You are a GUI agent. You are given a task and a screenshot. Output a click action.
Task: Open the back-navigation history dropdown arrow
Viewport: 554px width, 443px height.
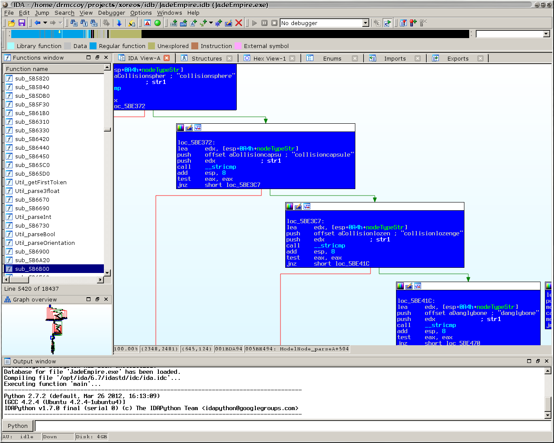point(45,23)
